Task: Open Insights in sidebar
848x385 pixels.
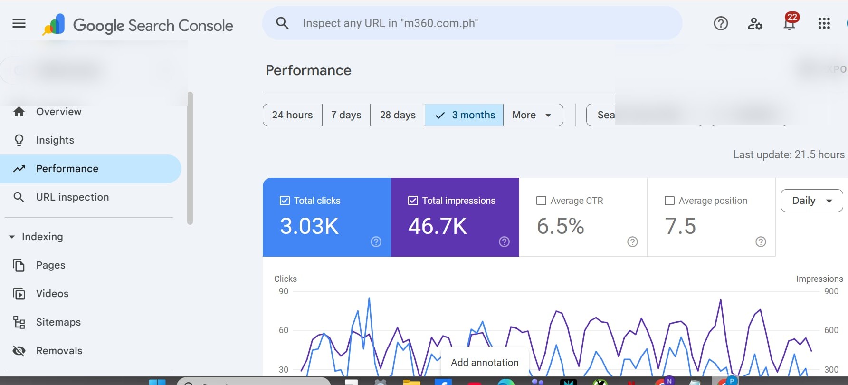Action: click(x=90, y=140)
